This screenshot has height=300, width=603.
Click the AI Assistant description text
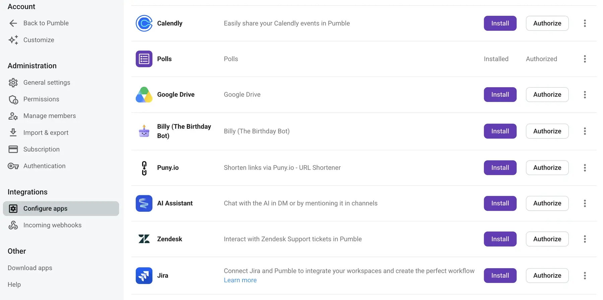pos(300,203)
